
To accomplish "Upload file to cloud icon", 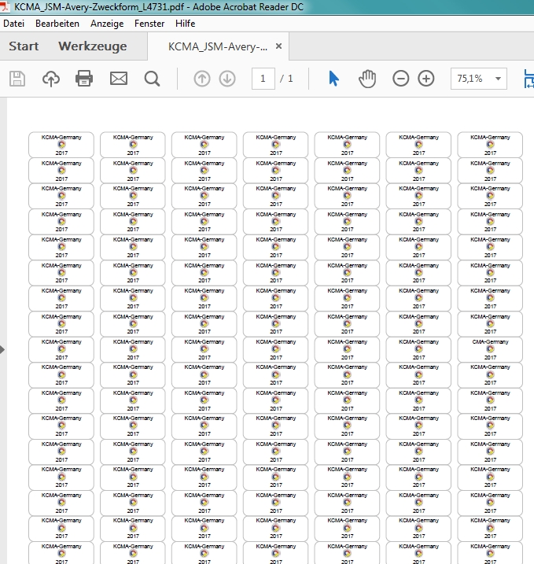I will (x=50, y=79).
